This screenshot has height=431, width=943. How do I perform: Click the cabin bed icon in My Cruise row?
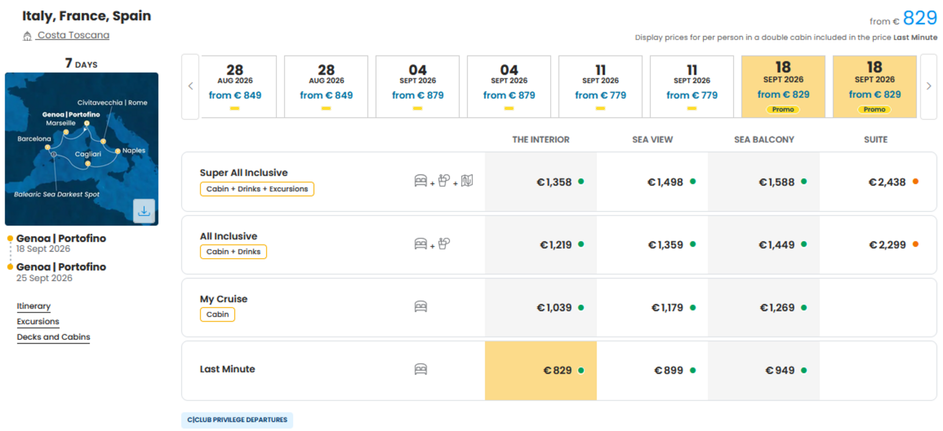pos(420,307)
